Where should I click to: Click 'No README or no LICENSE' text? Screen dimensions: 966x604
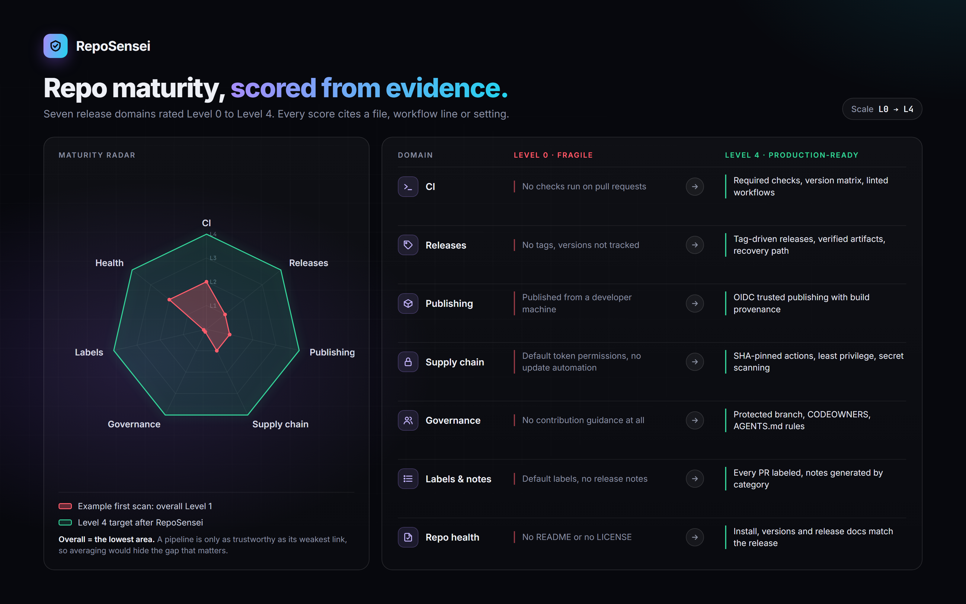(577, 537)
